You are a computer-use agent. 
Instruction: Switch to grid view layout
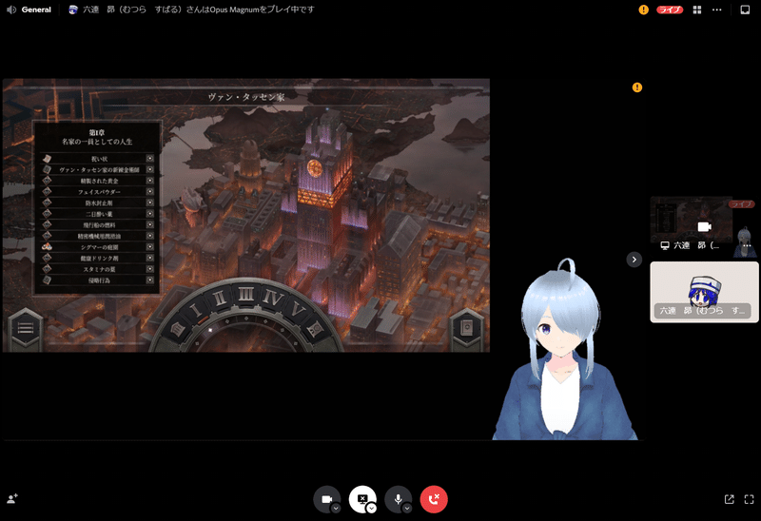coord(697,10)
